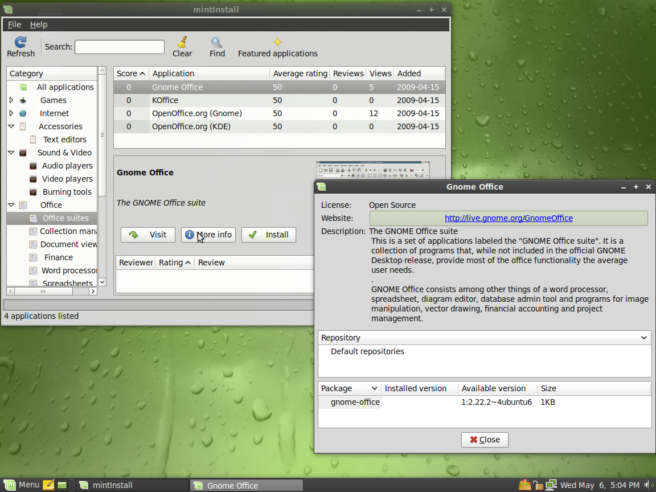The height and width of the screenshot is (492, 656).
Task: Click the Audio players icon
Action: (x=33, y=166)
